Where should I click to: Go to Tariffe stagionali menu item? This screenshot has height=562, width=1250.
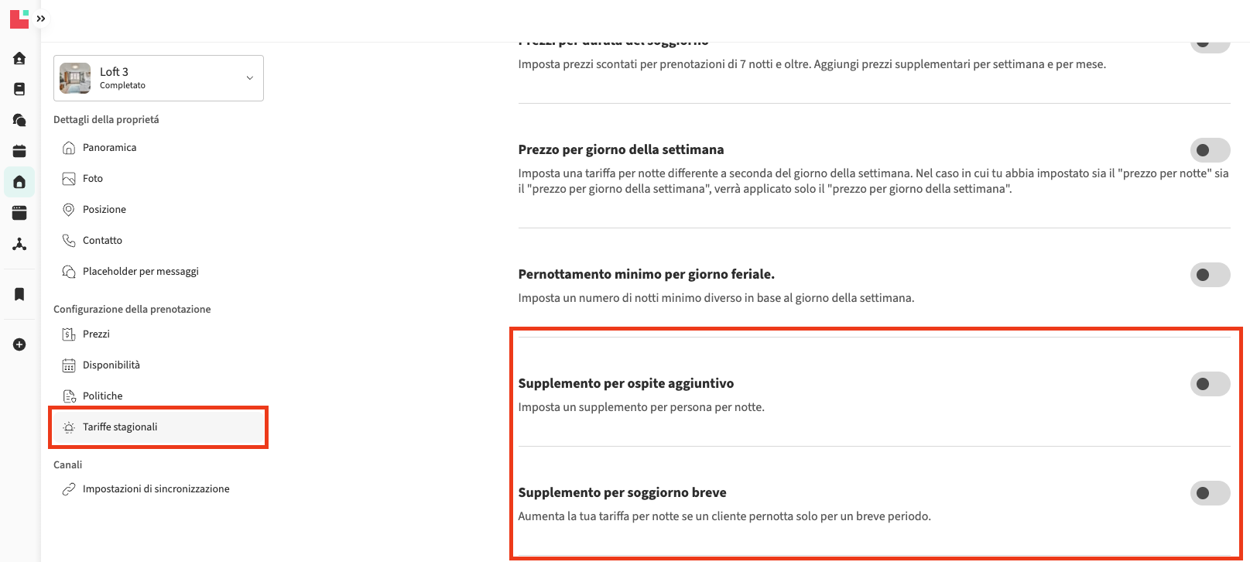120,427
